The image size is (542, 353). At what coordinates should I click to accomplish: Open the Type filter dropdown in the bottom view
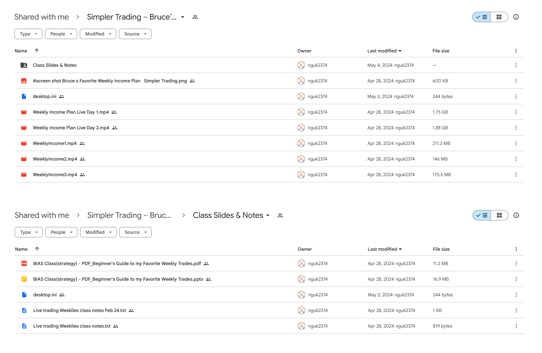click(x=29, y=232)
